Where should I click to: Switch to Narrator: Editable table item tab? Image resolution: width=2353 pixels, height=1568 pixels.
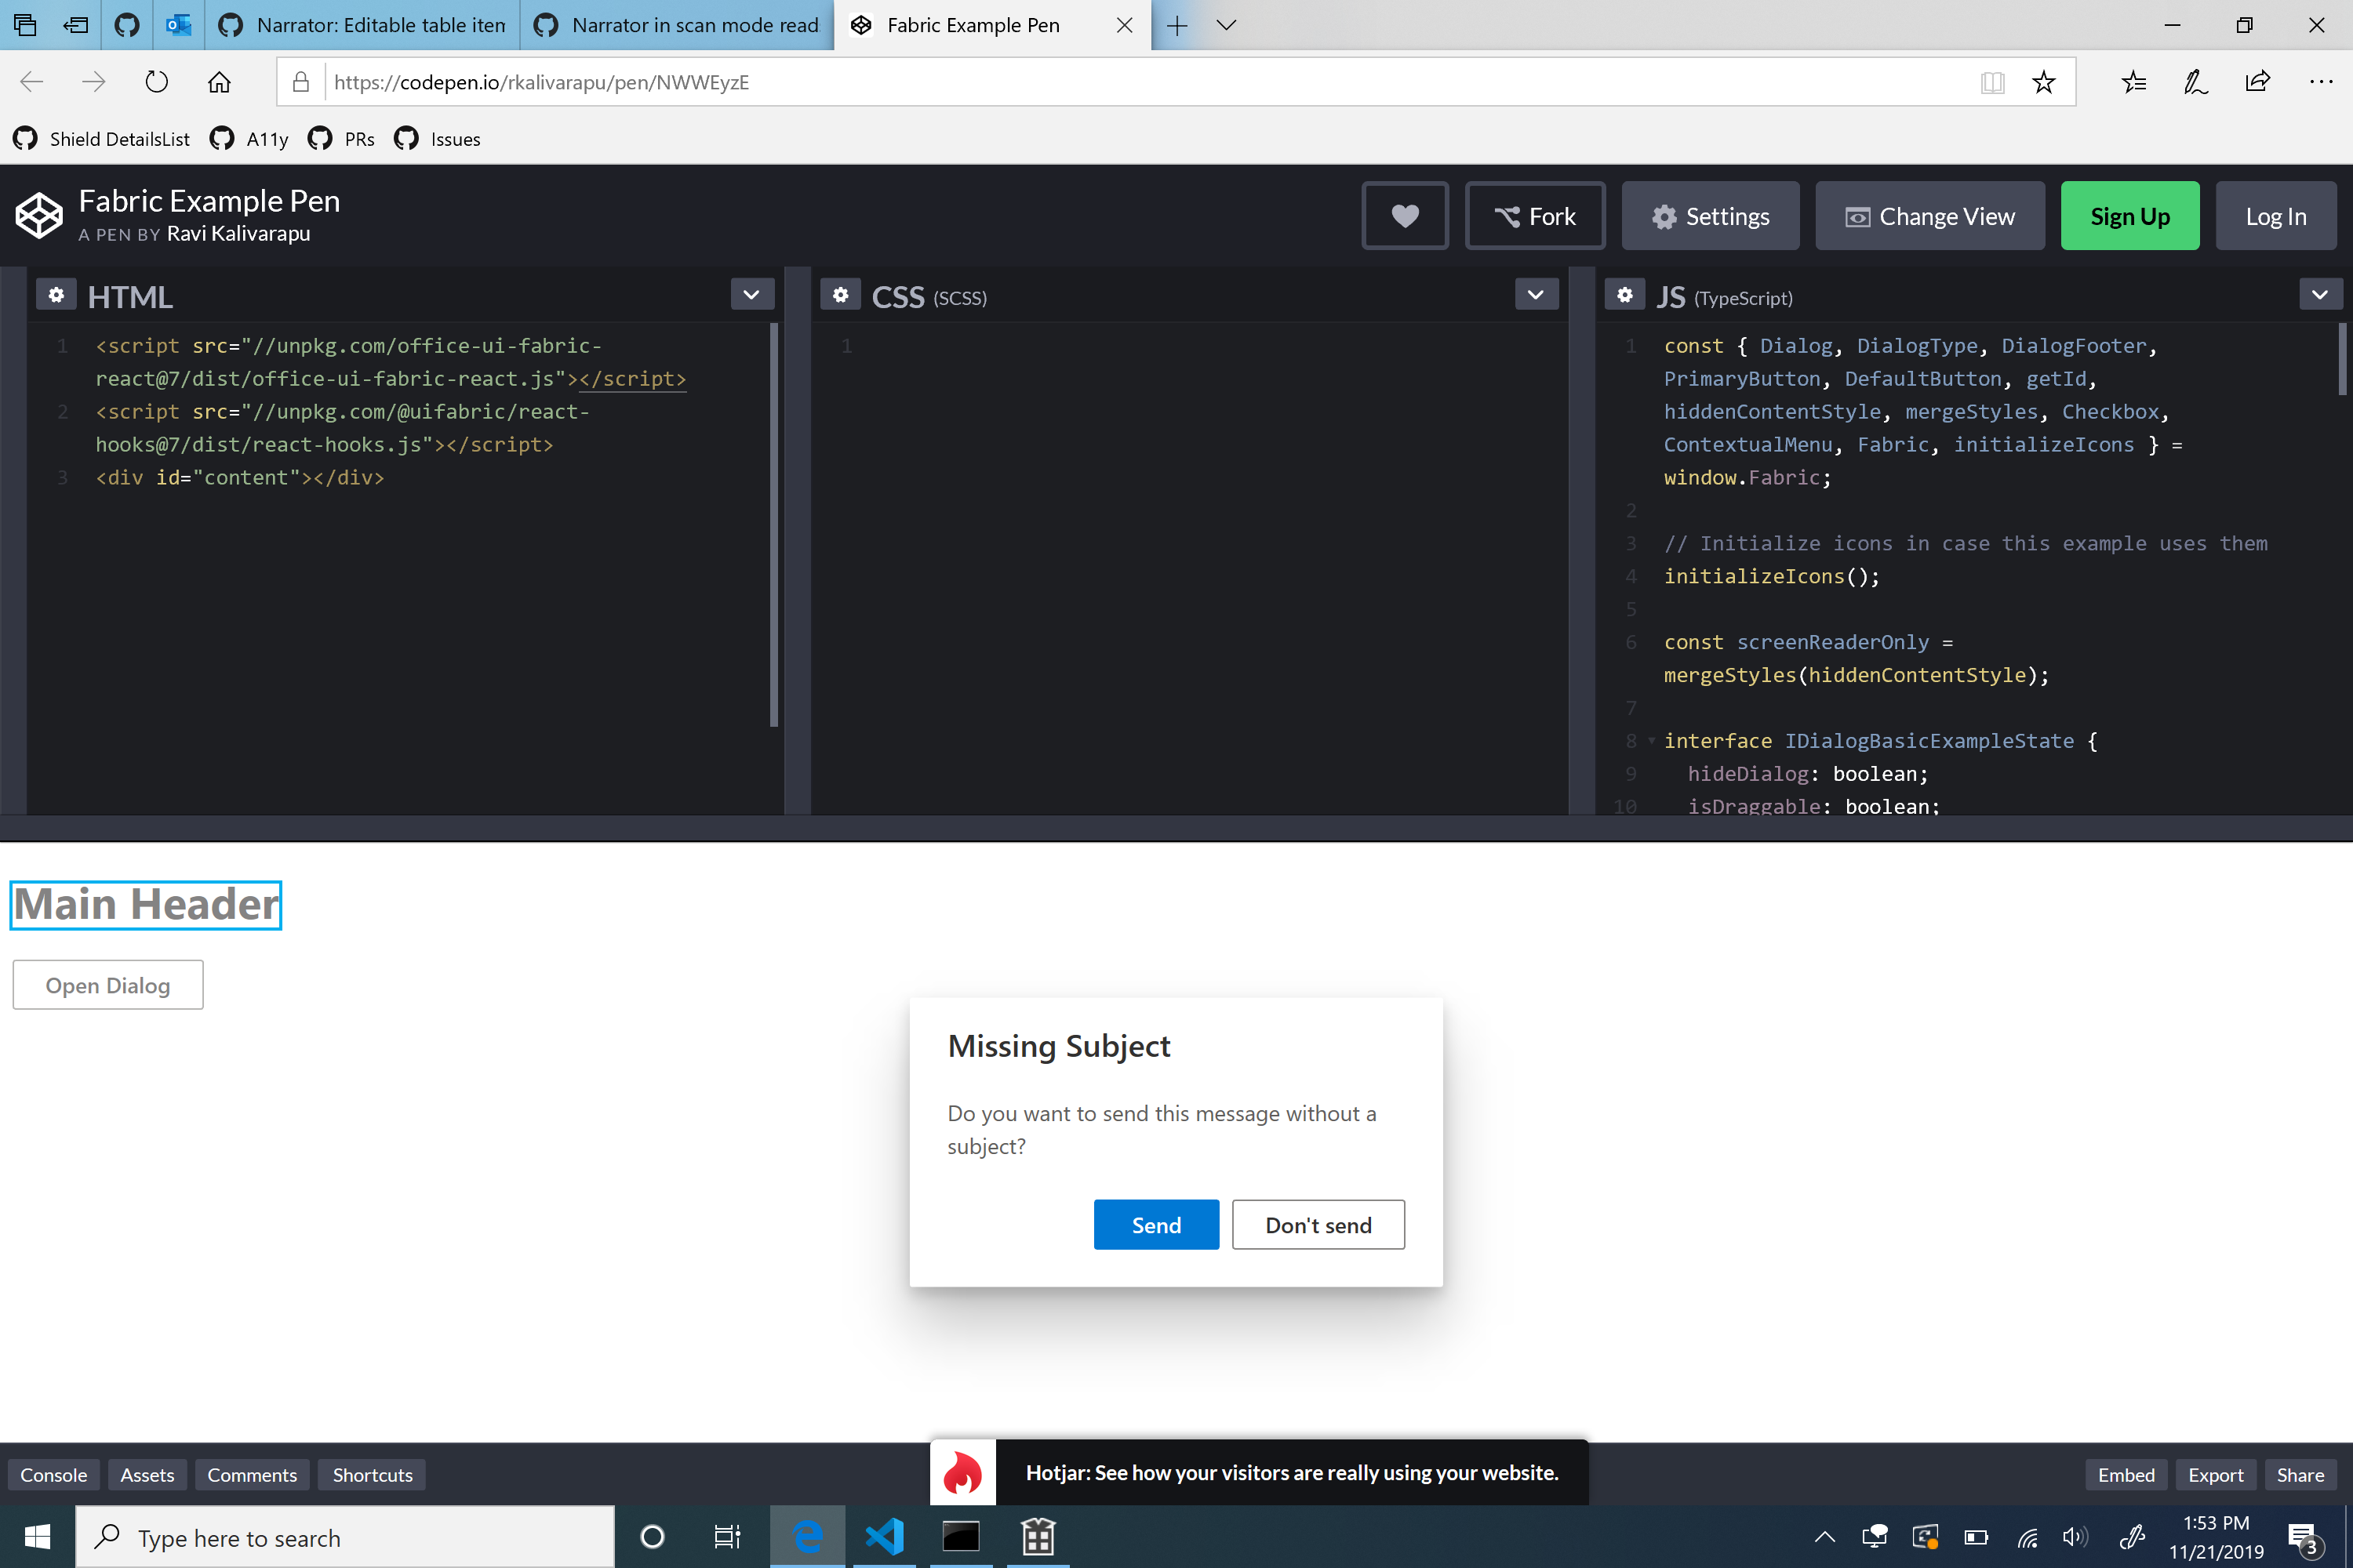click(362, 25)
